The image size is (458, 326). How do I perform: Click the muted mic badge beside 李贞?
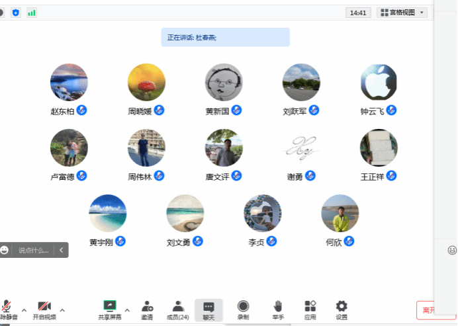click(x=271, y=241)
